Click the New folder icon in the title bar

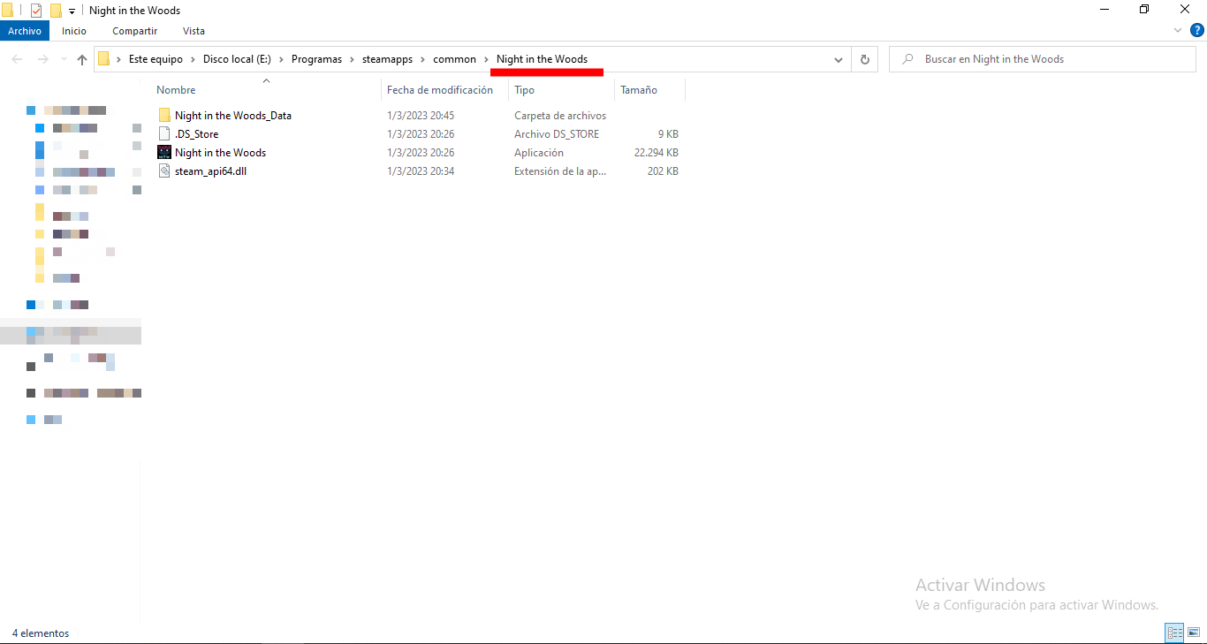56,11
